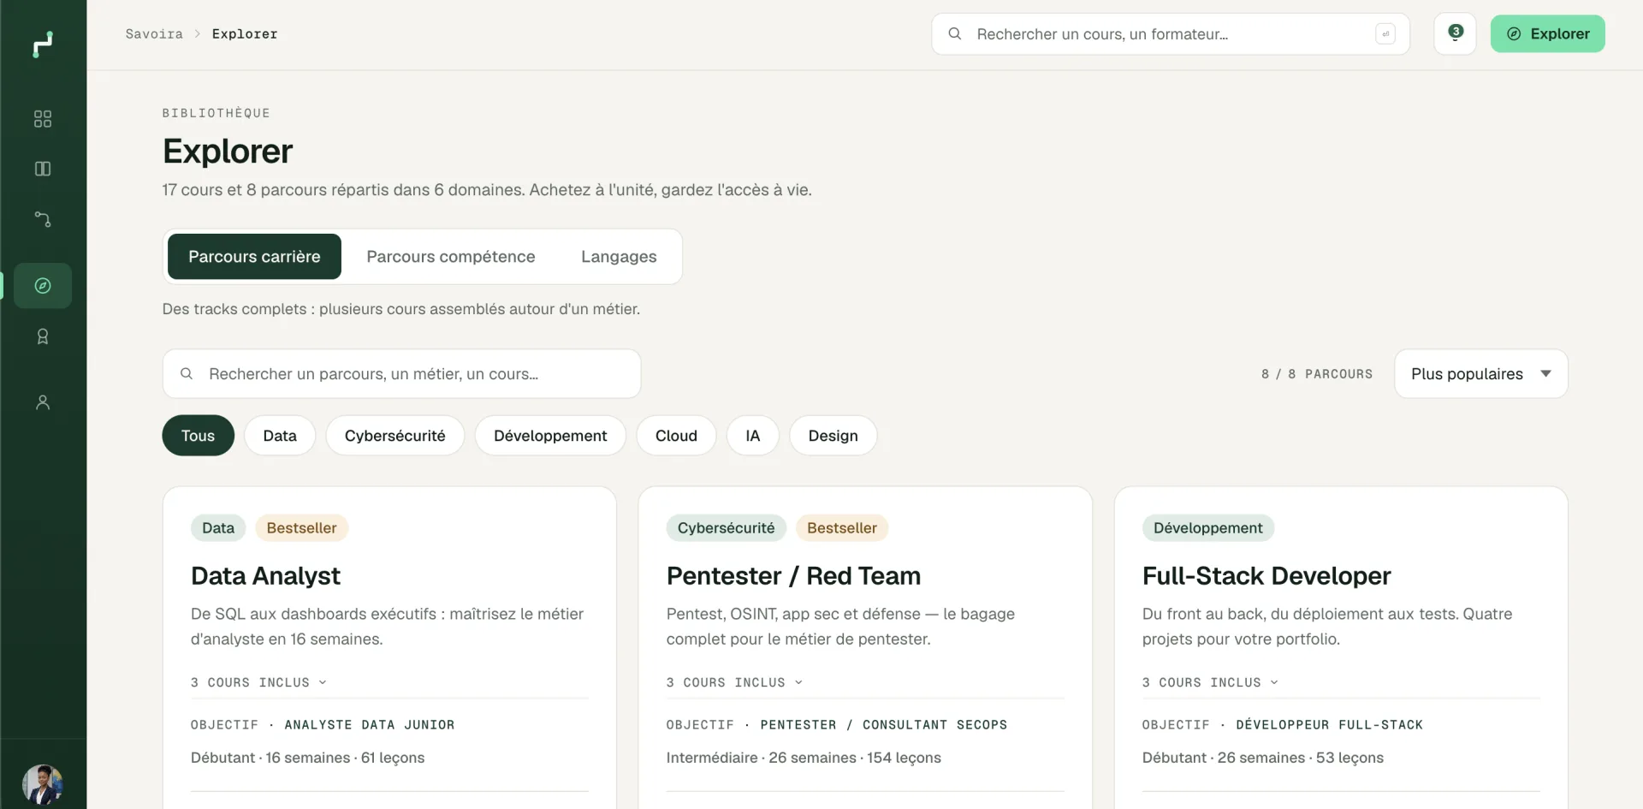Expand 3 cours inclus on Pentester card
This screenshot has height=809, width=1643.
734,683
